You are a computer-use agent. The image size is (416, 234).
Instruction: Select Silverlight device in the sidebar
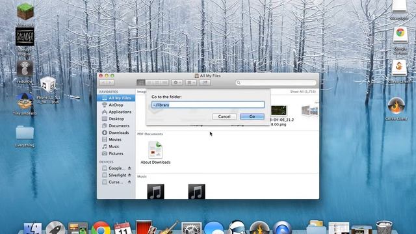pyautogui.click(x=114, y=175)
